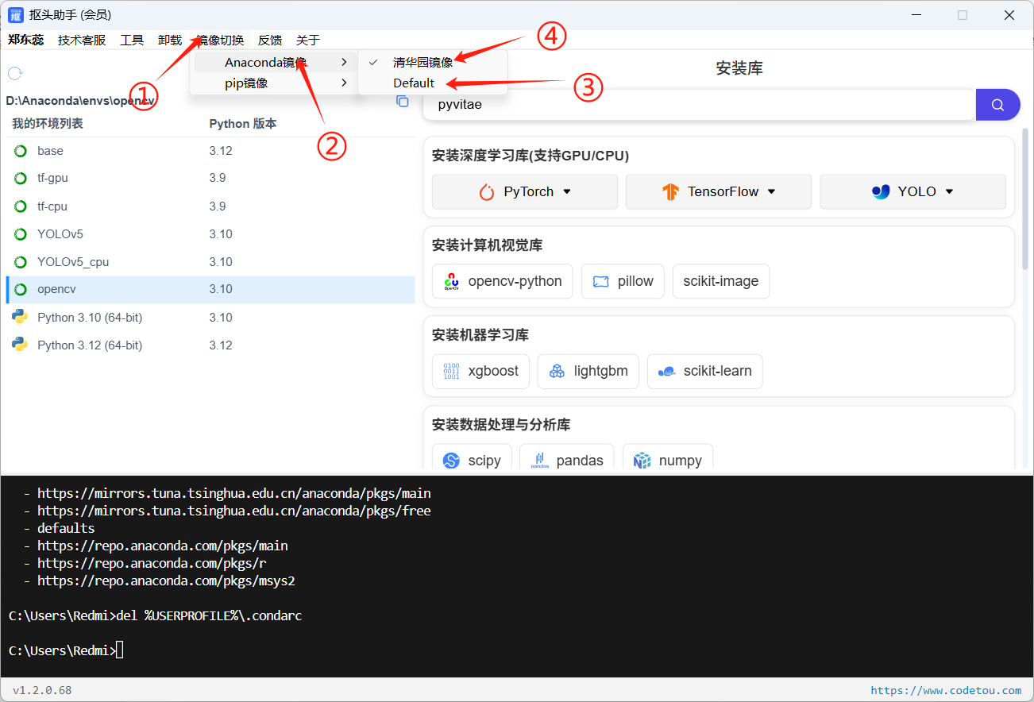Click the xgboost binary icon
1034x702 pixels.
451,371
